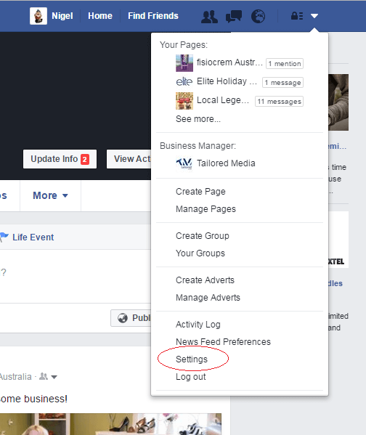Select Create Adverts menu item

205,280
